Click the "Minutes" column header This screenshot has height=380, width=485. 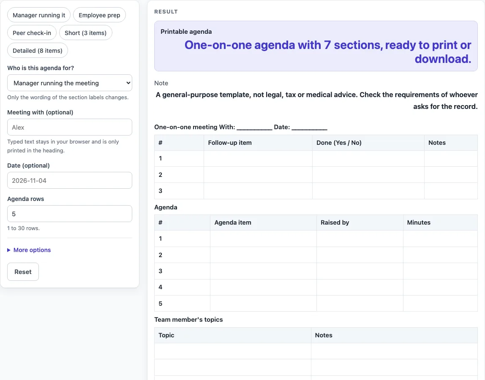point(441,223)
